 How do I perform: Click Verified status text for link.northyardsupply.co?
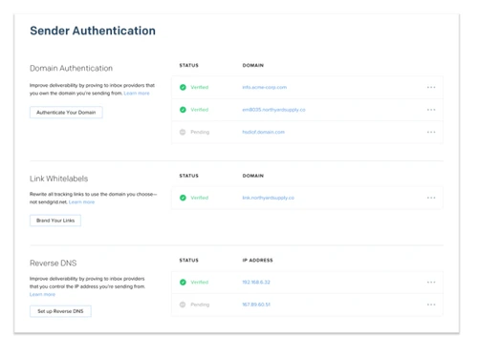click(x=200, y=198)
